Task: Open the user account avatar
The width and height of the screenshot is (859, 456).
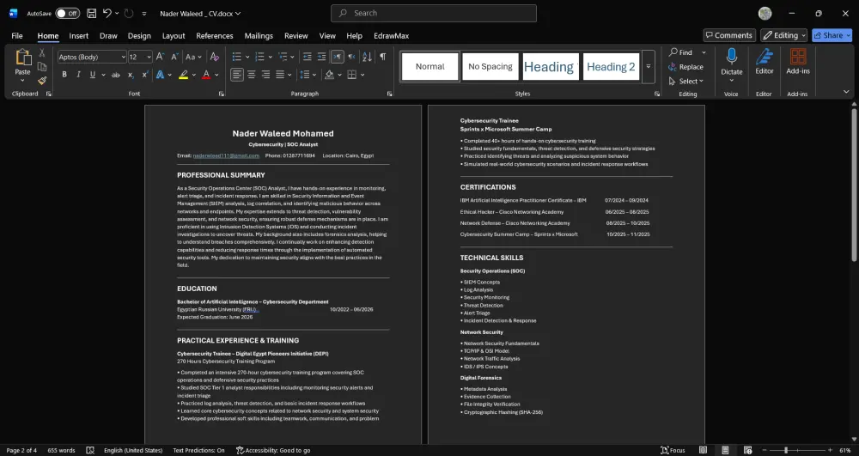Action: click(765, 13)
